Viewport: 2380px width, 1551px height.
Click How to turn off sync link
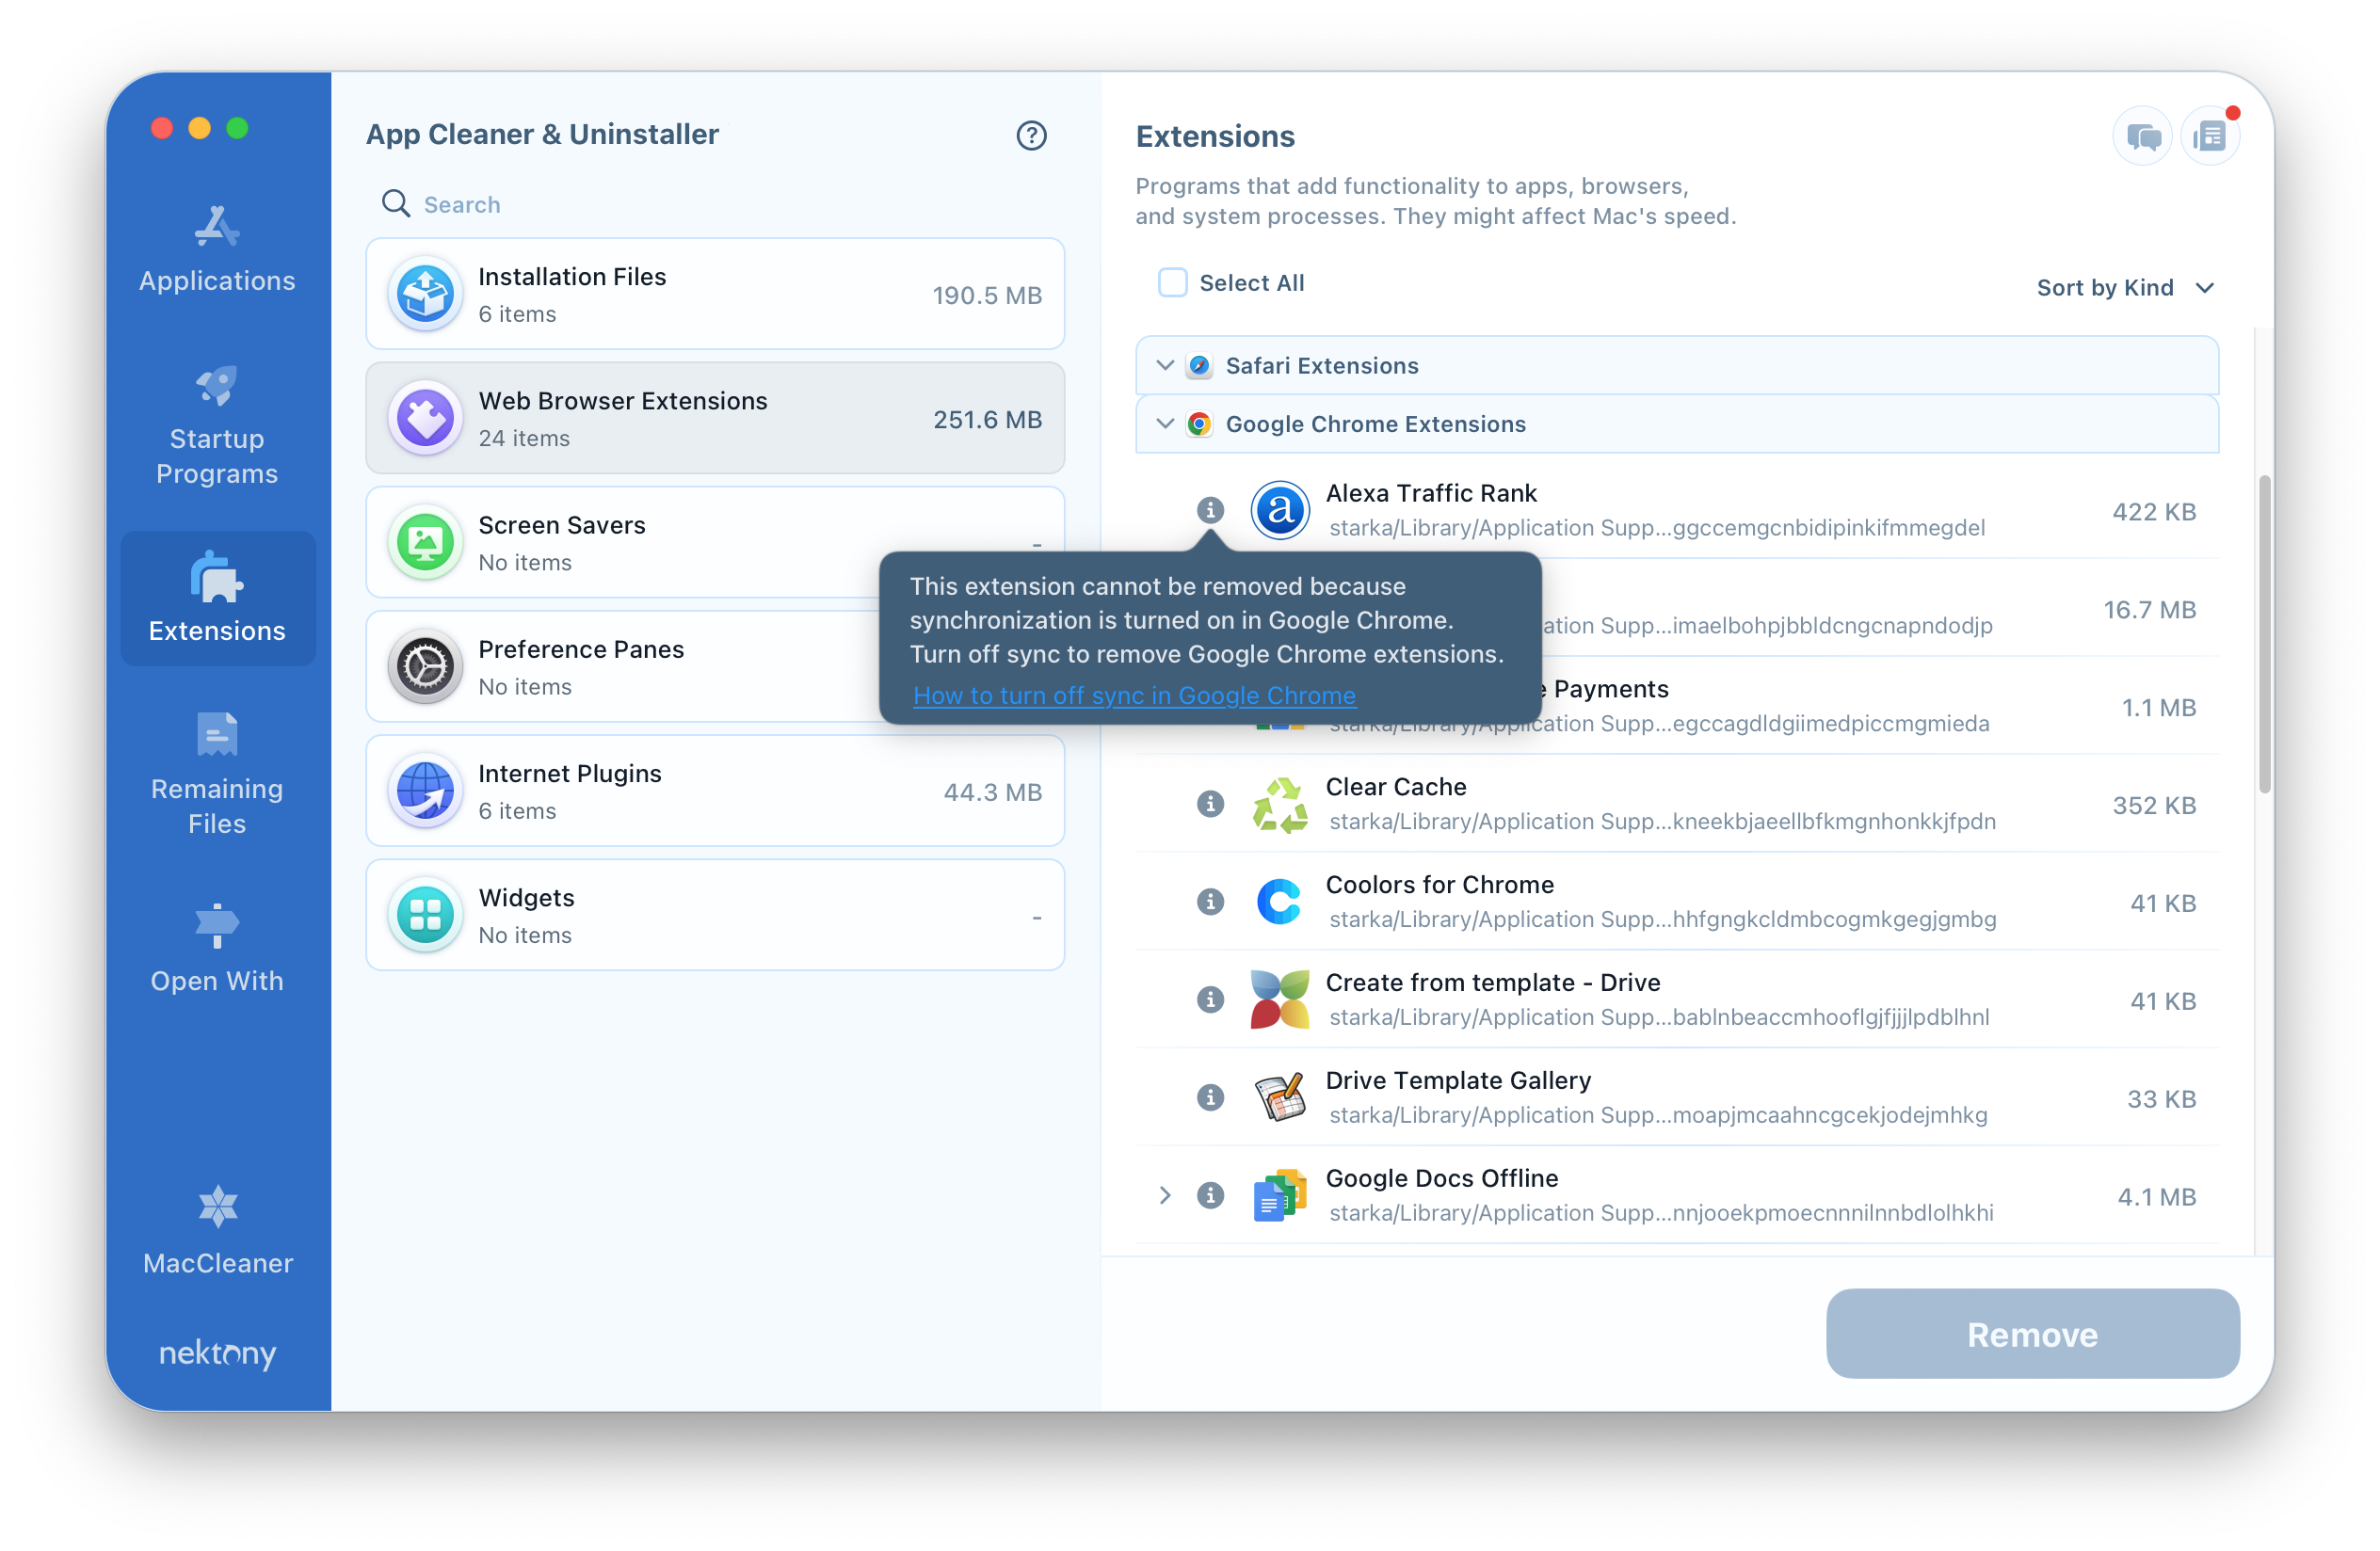click(x=1134, y=694)
